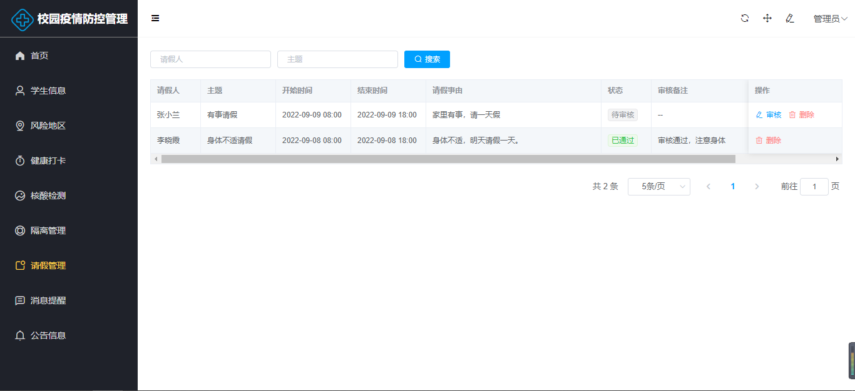
Task: Navigate to 核酸检测 testing page
Action: click(x=48, y=195)
